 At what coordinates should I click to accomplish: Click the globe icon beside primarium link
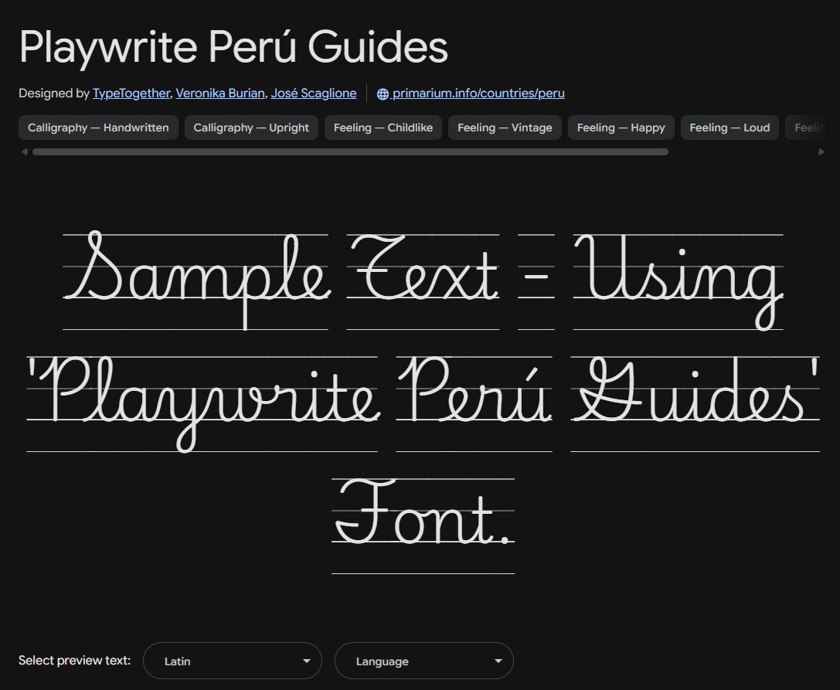(x=383, y=93)
